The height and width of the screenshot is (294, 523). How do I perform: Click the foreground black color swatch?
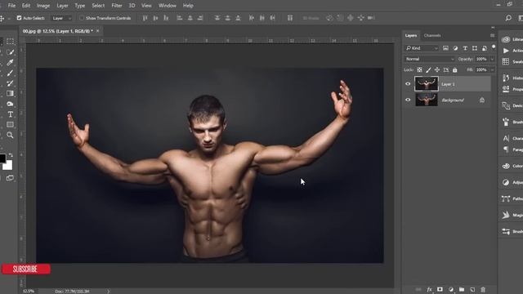pyautogui.click(x=2, y=158)
